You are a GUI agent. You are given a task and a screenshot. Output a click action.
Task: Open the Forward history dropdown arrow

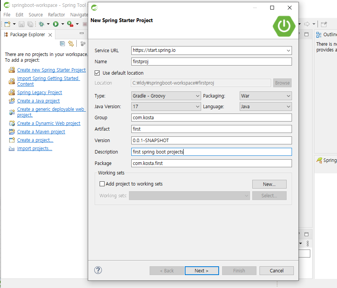[x=314, y=24]
